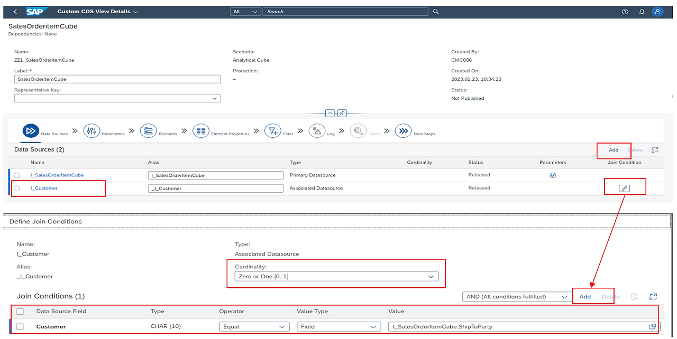Screen dimensions: 677x339
Task: Collapse the header with the up chevron
Action: click(x=330, y=113)
